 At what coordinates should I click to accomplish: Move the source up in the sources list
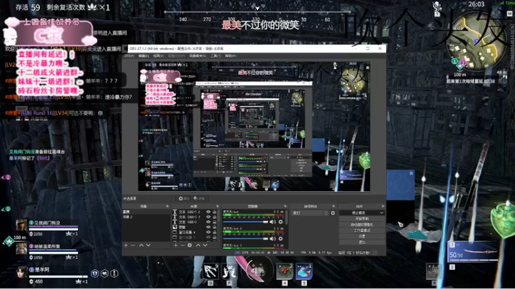click(x=198, y=245)
